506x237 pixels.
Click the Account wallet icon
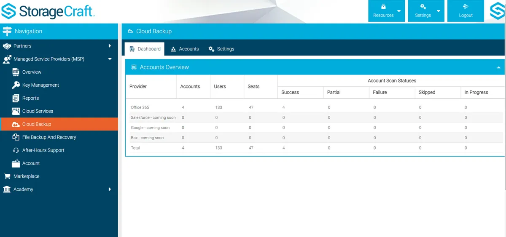16,163
